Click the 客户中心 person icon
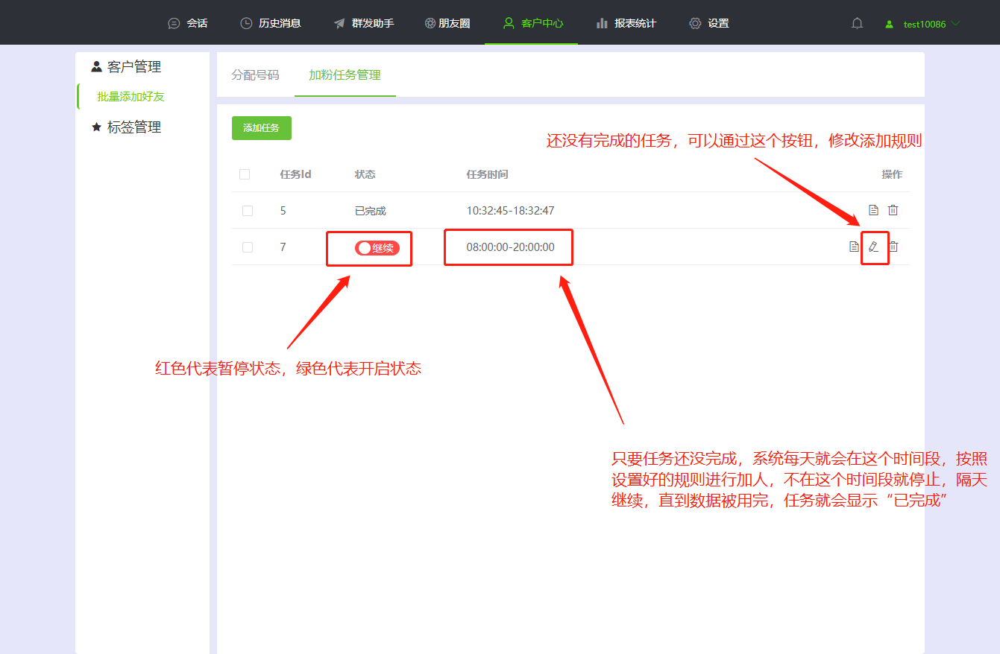This screenshot has width=1000, height=654. 509,23
